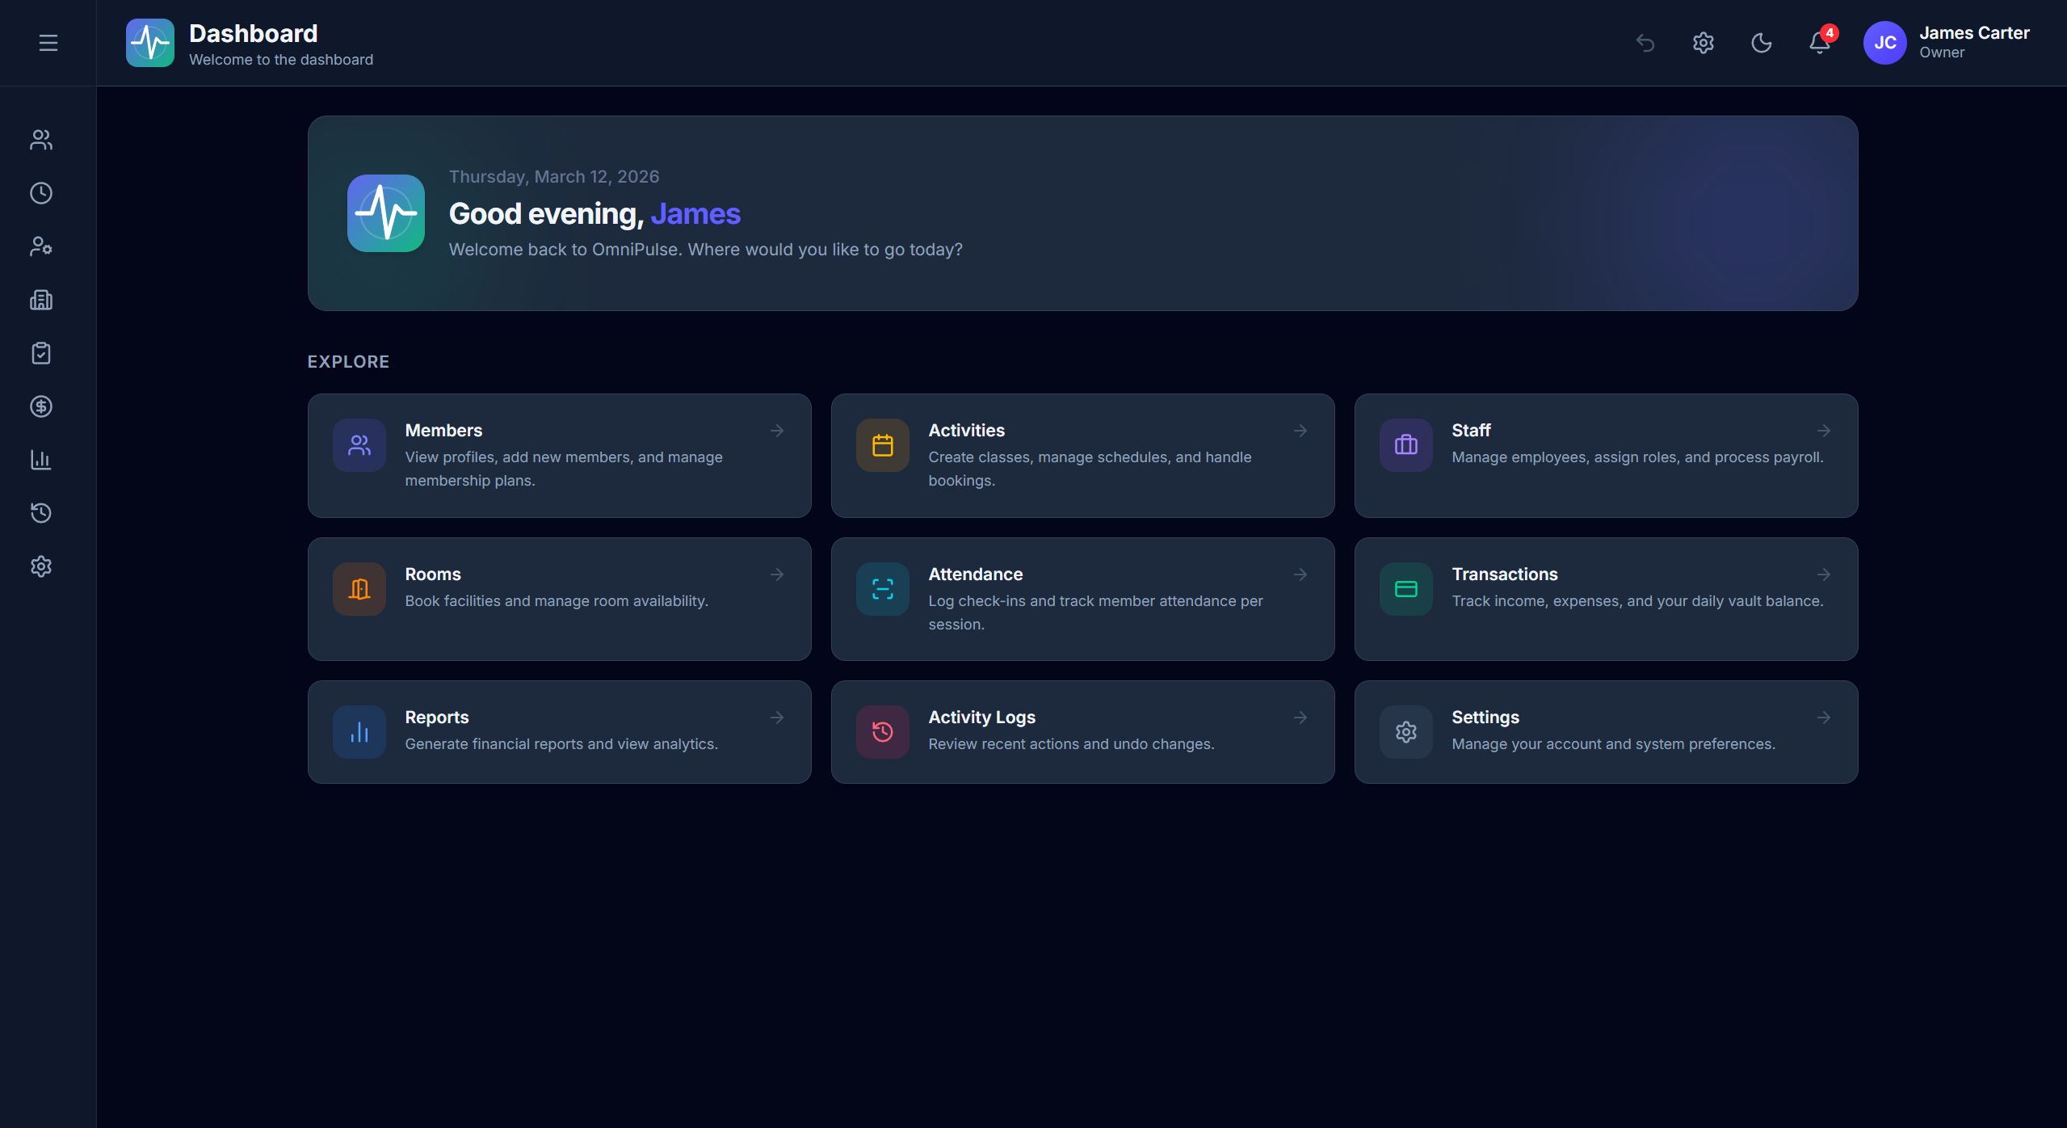2067x1128 pixels.
Task: Select the Activities clipboard icon in the sidebar
Action: click(40, 353)
